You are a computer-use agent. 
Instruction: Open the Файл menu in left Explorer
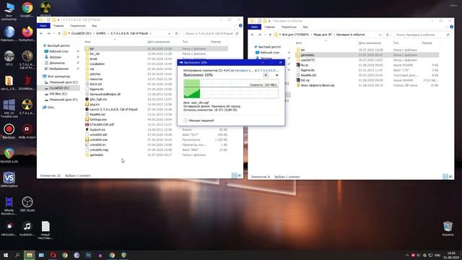[x=43, y=26]
